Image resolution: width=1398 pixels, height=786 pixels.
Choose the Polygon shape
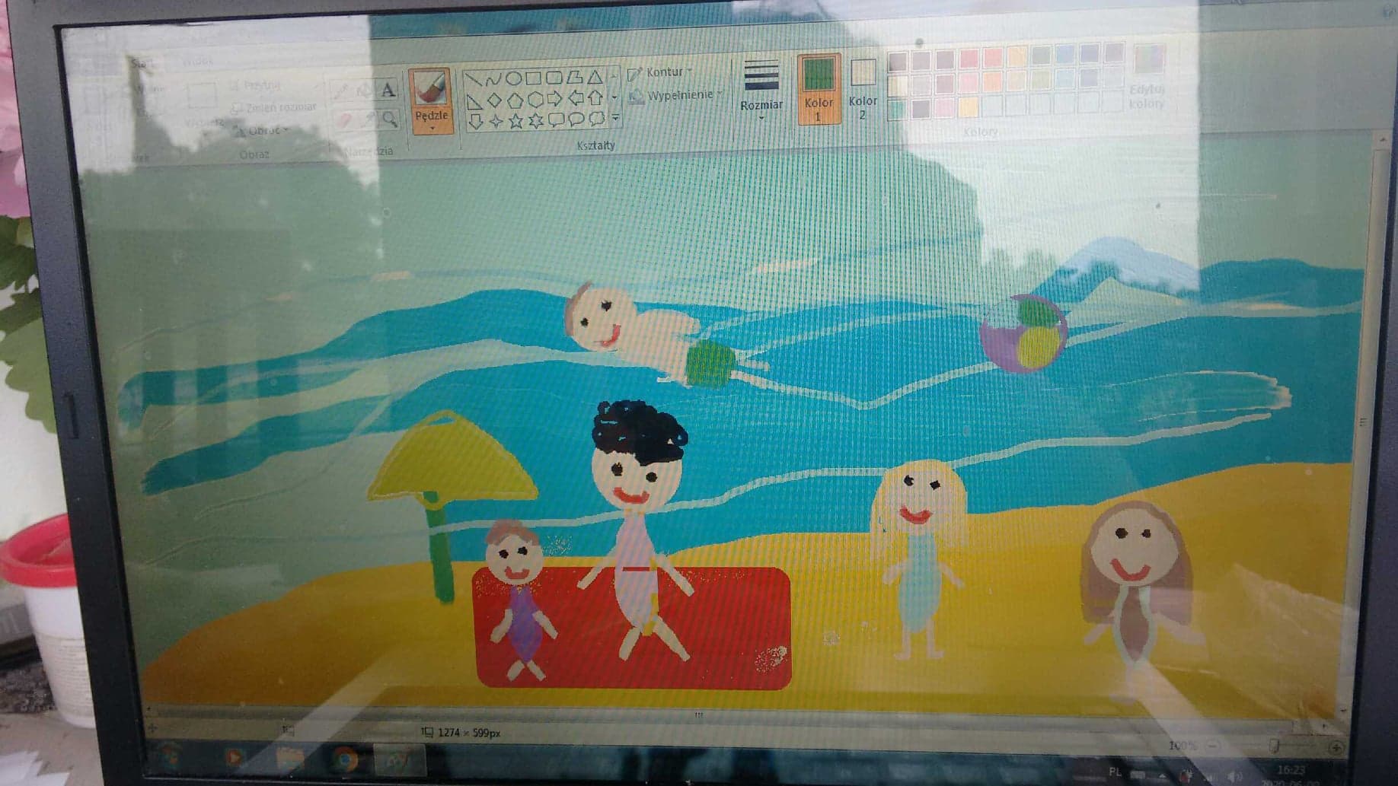pyautogui.click(x=574, y=77)
